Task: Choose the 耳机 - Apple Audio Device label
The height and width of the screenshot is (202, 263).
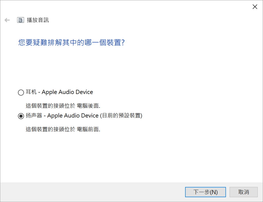Action: click(59, 92)
